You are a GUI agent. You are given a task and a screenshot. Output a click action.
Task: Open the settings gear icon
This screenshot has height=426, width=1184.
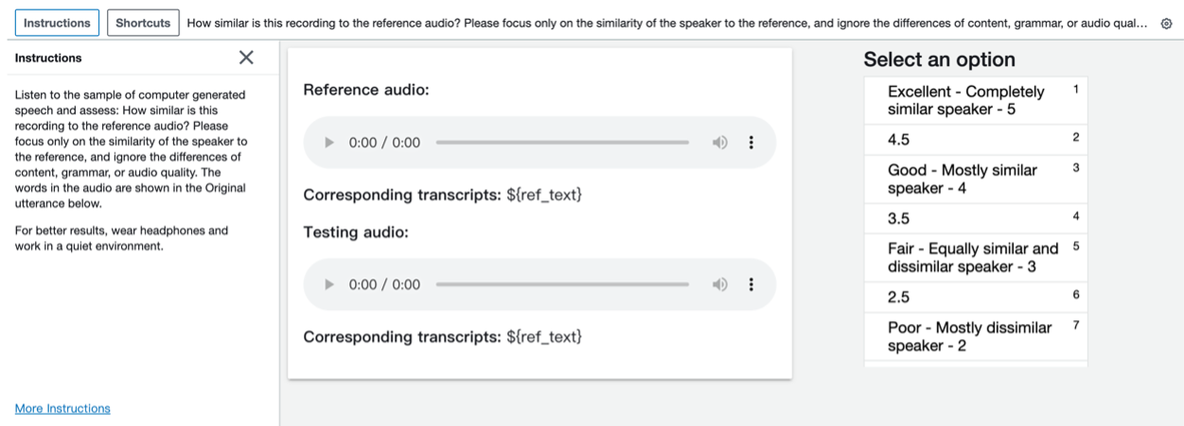pos(1166,24)
